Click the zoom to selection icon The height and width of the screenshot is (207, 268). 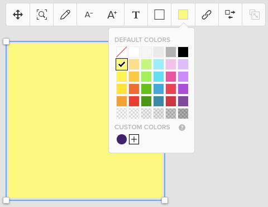pos(42,15)
